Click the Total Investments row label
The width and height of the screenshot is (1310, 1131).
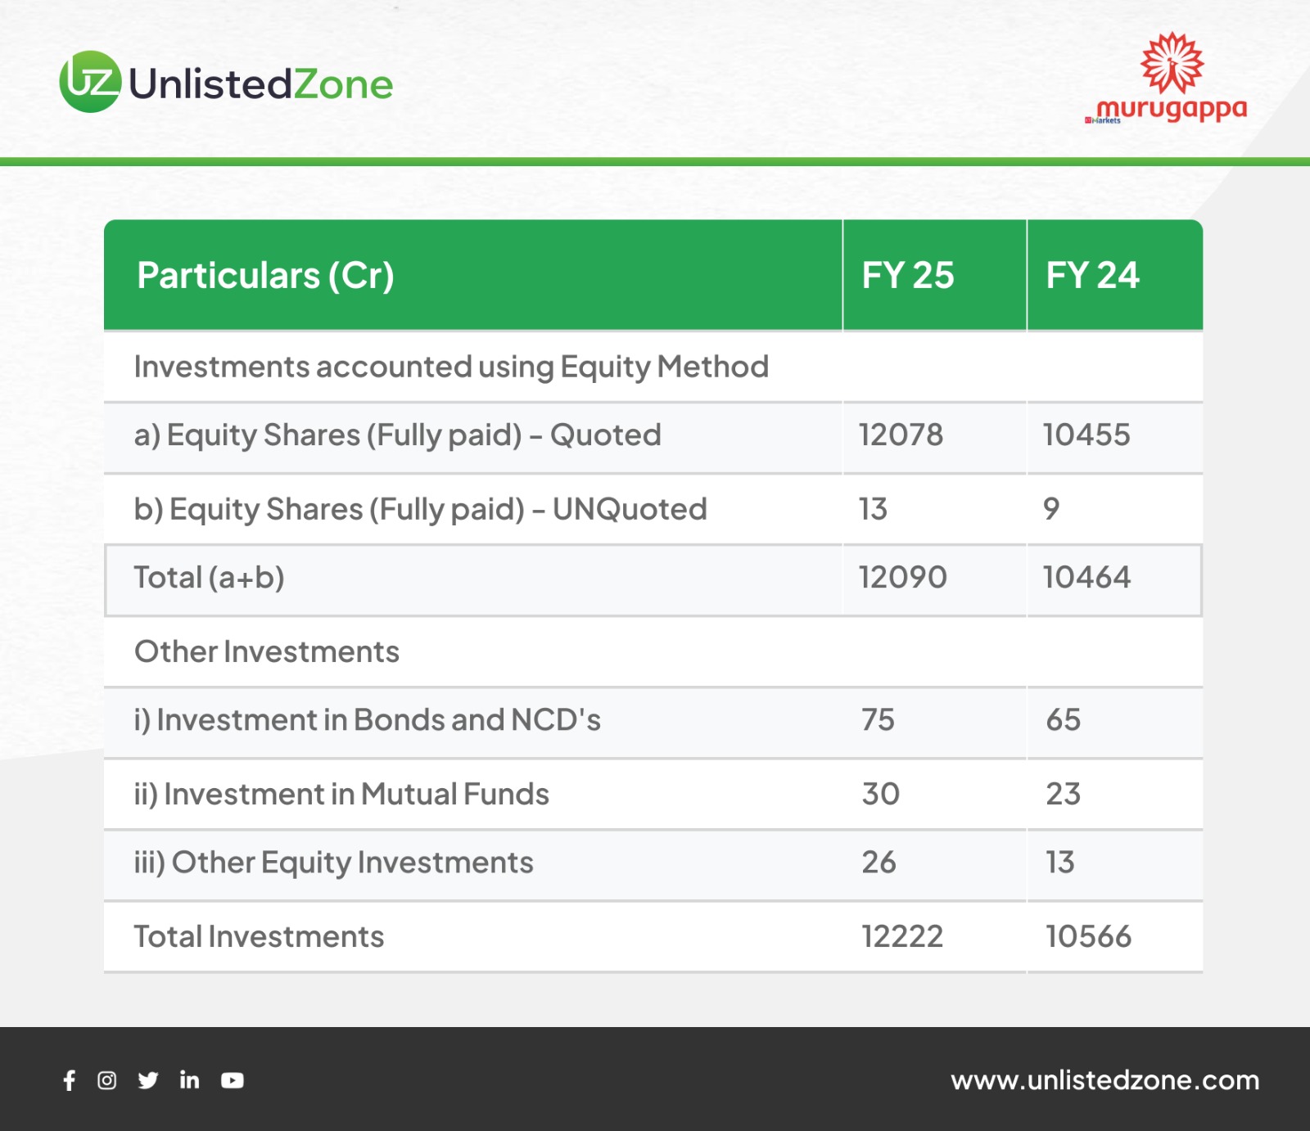click(x=259, y=936)
